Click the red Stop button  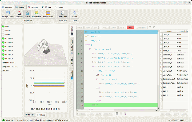130,27
